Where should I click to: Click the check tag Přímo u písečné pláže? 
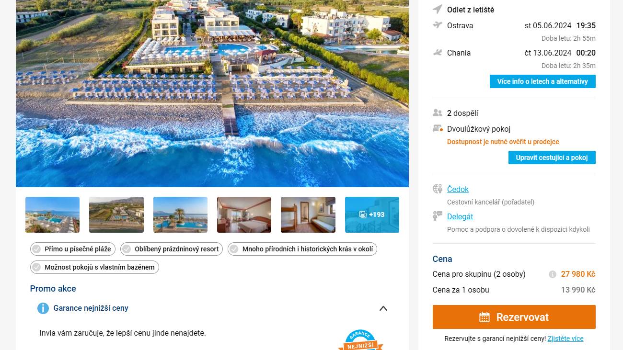tap(73, 249)
